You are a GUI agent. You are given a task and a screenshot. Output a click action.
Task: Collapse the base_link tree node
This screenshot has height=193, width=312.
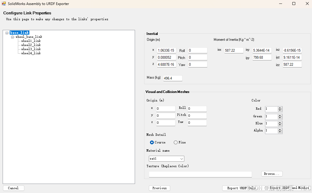pos(7,32)
